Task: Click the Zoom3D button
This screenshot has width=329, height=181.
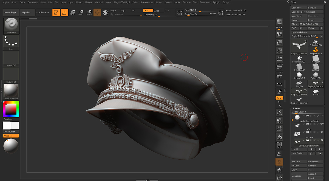Action: pos(279,128)
